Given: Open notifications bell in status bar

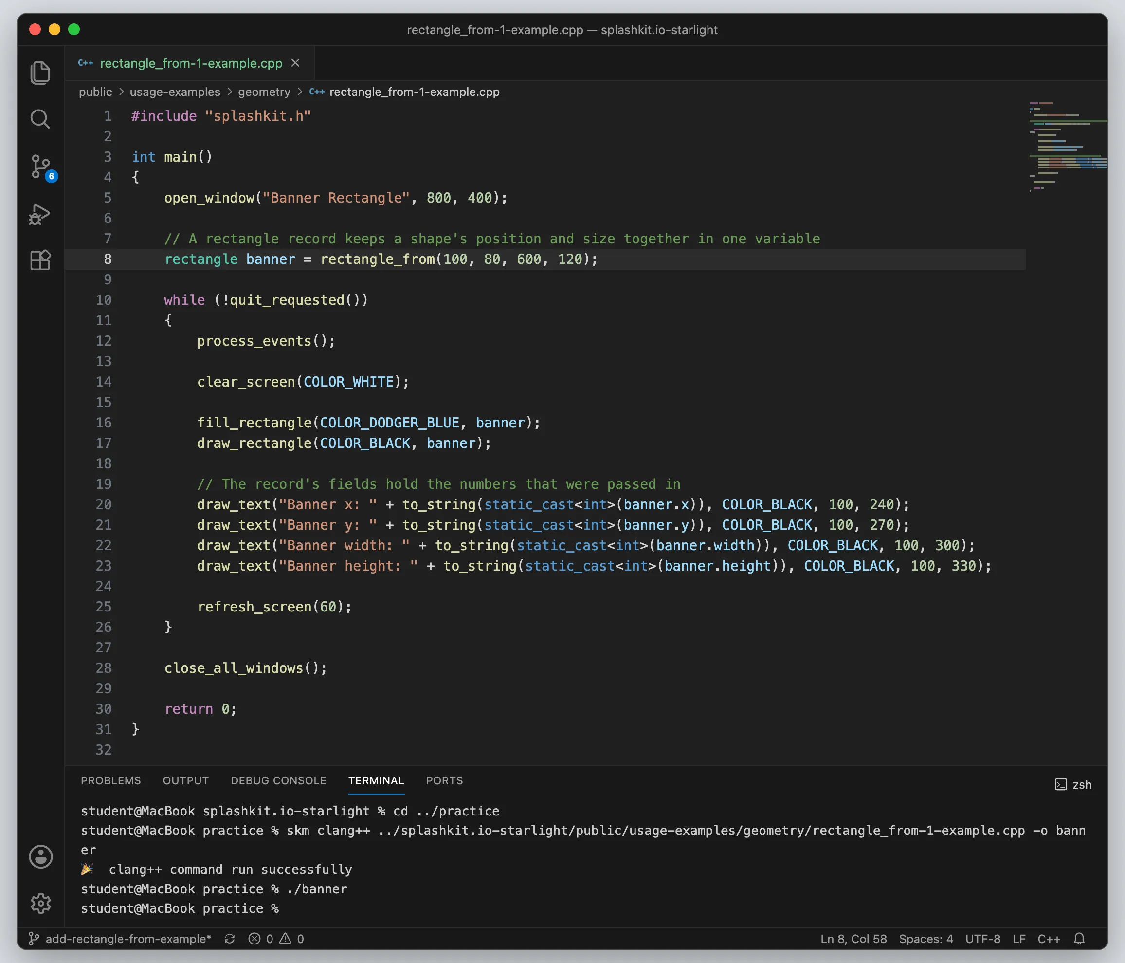Looking at the screenshot, I should (1079, 939).
